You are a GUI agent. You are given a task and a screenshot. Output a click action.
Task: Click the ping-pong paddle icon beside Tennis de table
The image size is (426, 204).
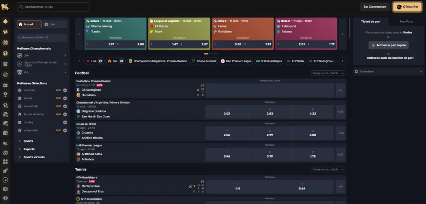point(20,114)
